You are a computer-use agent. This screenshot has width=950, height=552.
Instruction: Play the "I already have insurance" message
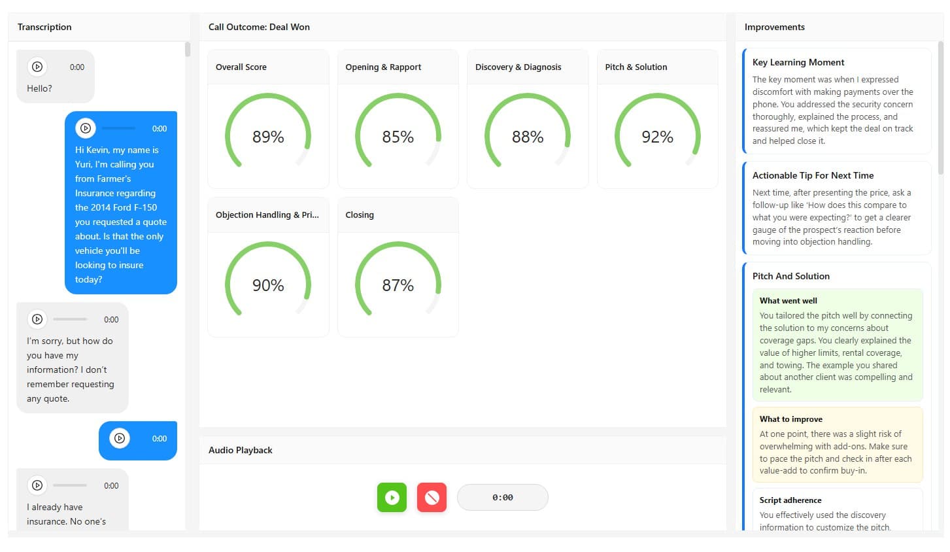click(37, 485)
